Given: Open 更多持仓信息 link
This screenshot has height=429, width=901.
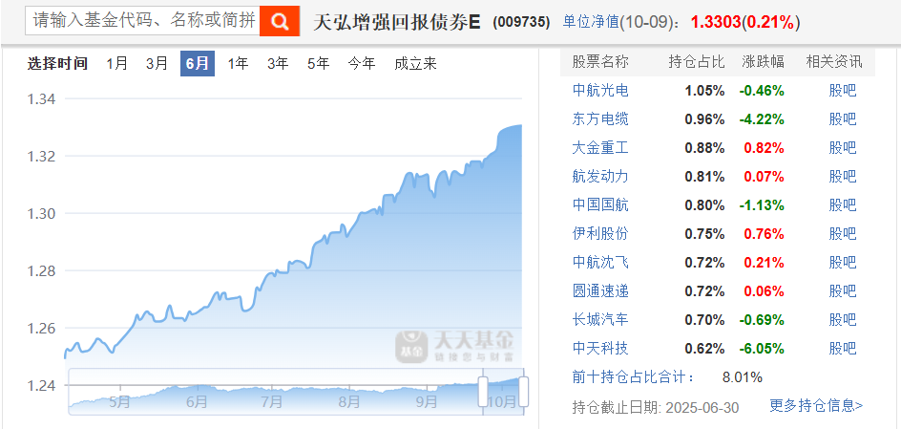Looking at the screenshot, I should tap(816, 406).
